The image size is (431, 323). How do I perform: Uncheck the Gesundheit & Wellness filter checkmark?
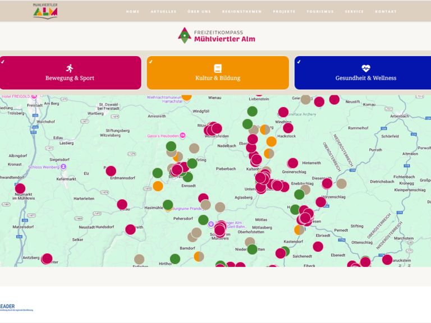coord(298,62)
